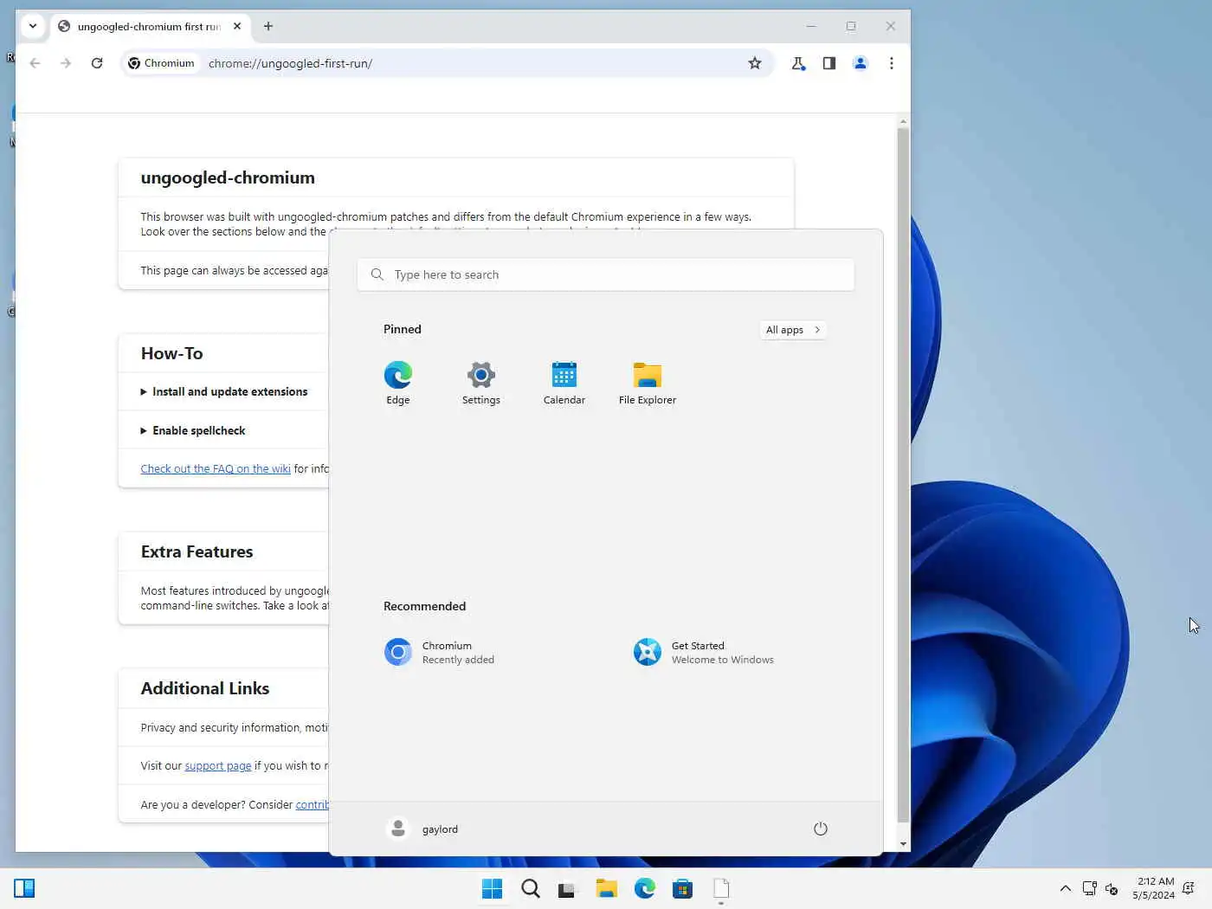Bookmark this page with star icon
The height and width of the screenshot is (909, 1212).
(755, 63)
